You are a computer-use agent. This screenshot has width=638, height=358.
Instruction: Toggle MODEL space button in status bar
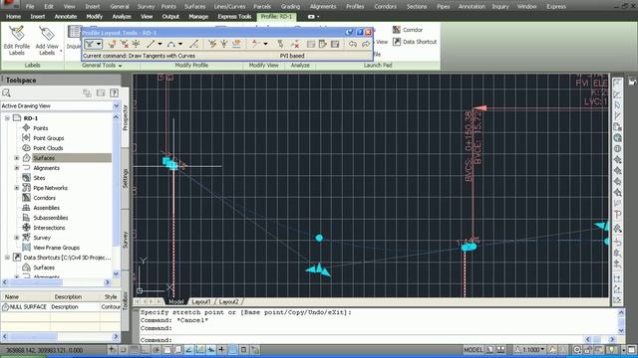pyautogui.click(x=474, y=349)
